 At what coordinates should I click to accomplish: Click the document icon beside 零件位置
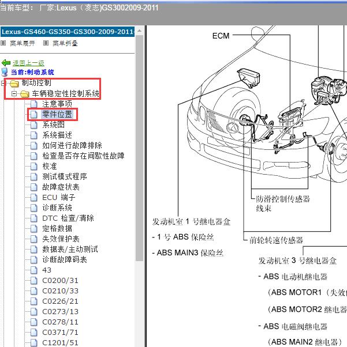click(33, 114)
